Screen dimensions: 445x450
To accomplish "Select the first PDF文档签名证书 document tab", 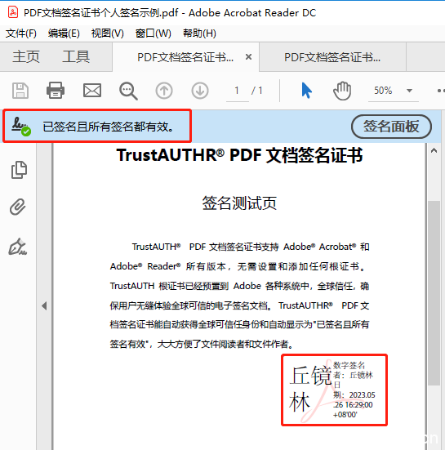I will pos(185,57).
